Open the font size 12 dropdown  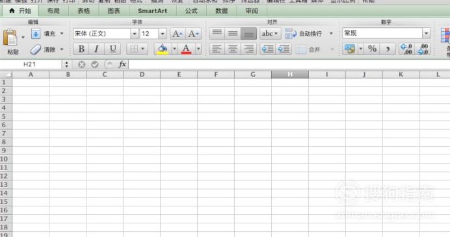(163, 34)
